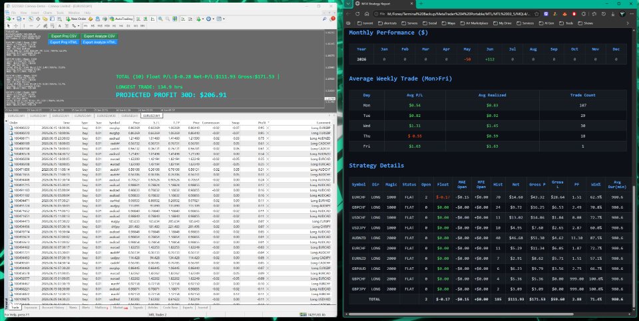Select the Text 'A' drawing tool
This screenshot has height=321, width=639.
click(59, 26)
